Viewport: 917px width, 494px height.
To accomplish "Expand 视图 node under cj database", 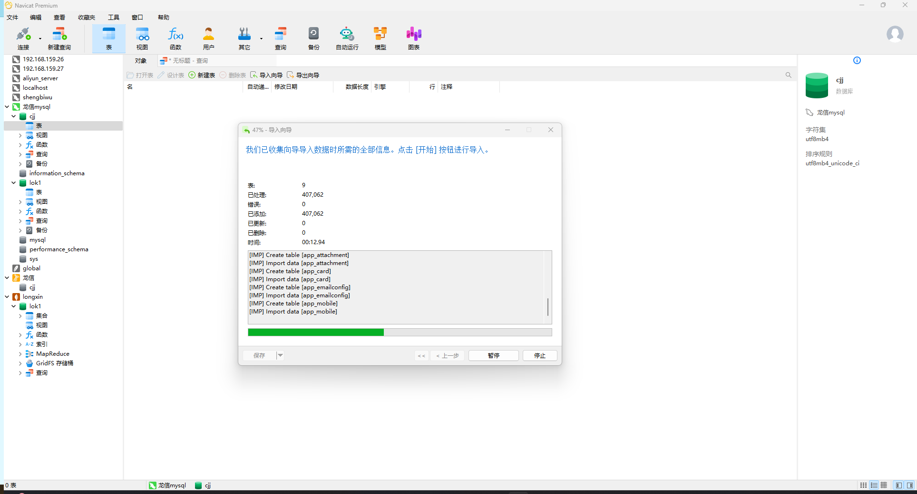I will click(x=20, y=135).
